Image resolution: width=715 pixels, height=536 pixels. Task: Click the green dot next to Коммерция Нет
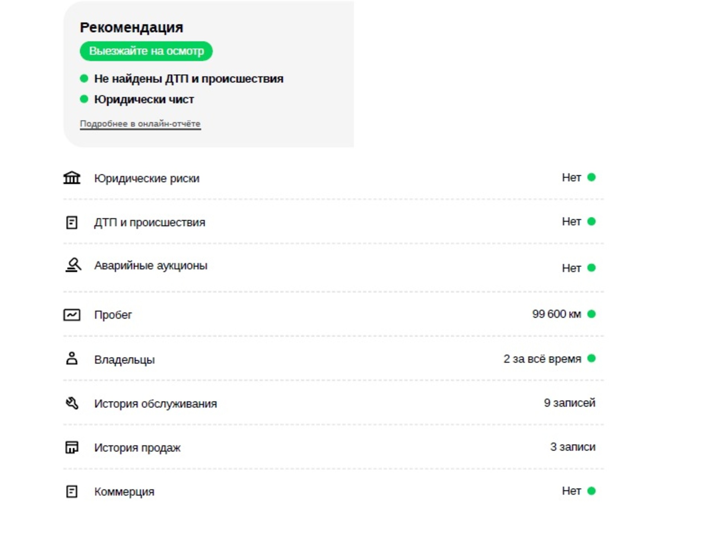[x=591, y=491]
